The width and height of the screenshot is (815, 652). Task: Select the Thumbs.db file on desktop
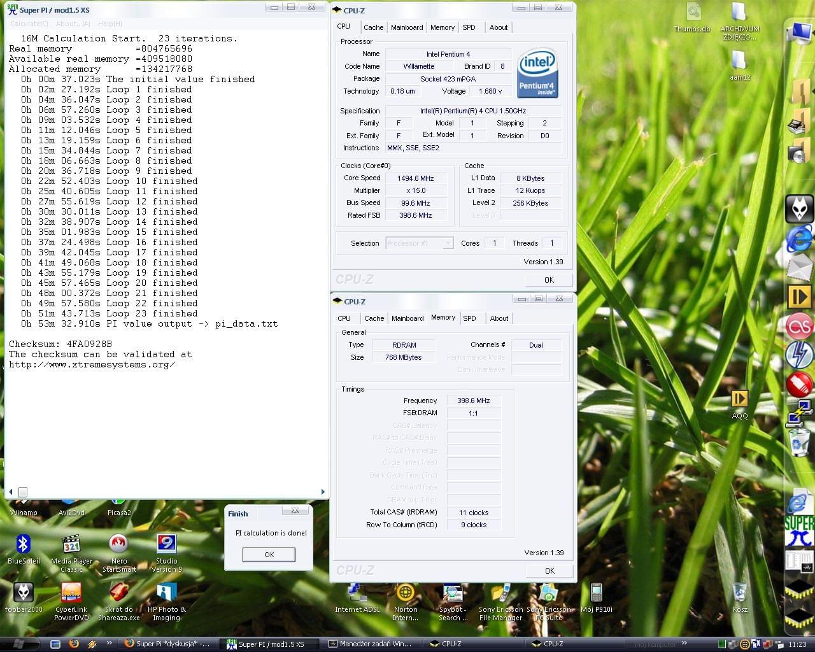pos(692,18)
